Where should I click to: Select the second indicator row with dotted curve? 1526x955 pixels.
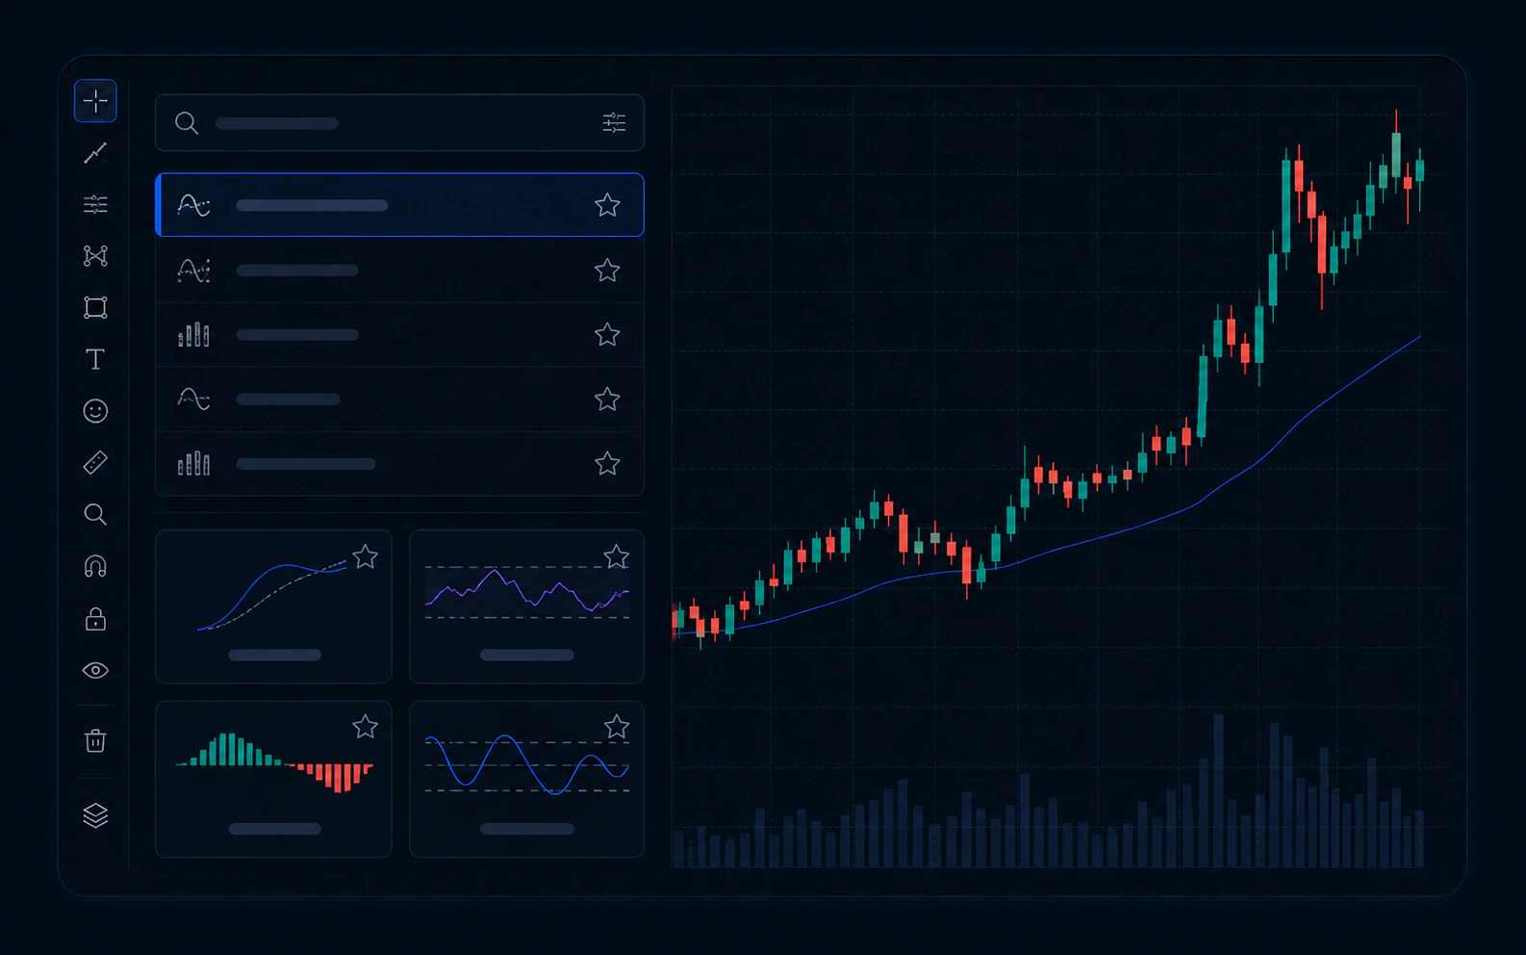tap(399, 271)
